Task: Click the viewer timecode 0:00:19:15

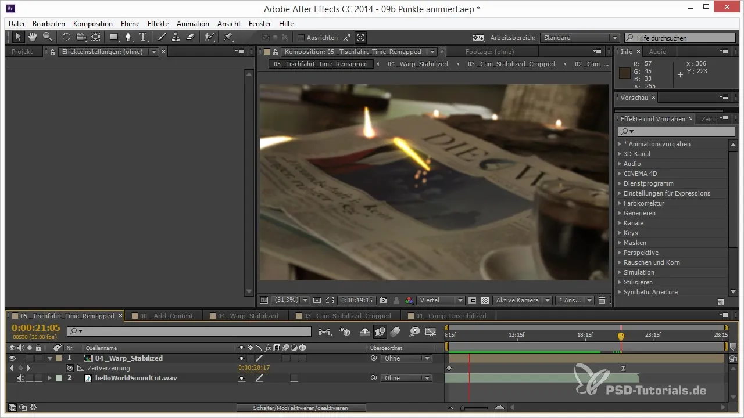Action: [356, 300]
